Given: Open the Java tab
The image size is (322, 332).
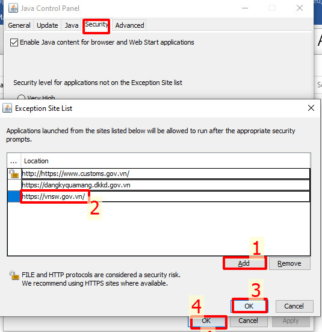Looking at the screenshot, I should [72, 25].
